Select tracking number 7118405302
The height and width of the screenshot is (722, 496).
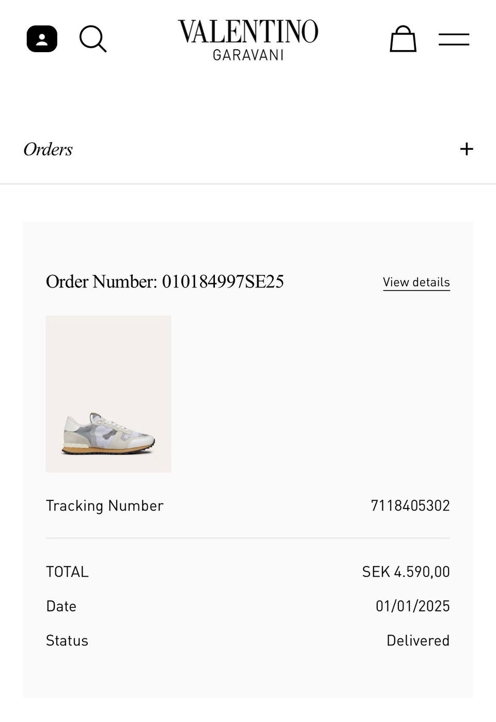tap(410, 505)
